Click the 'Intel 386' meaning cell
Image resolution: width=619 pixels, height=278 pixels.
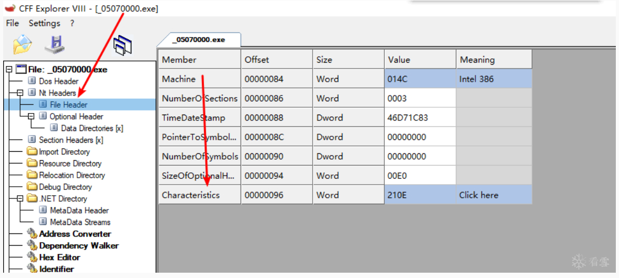pyautogui.click(x=494, y=79)
